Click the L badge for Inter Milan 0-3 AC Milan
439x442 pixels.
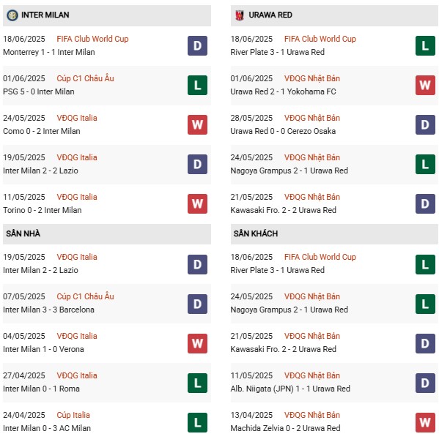click(197, 422)
